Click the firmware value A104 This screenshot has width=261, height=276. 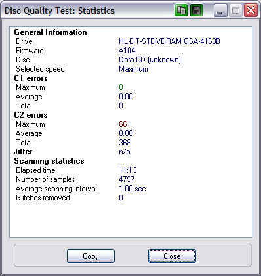point(127,51)
